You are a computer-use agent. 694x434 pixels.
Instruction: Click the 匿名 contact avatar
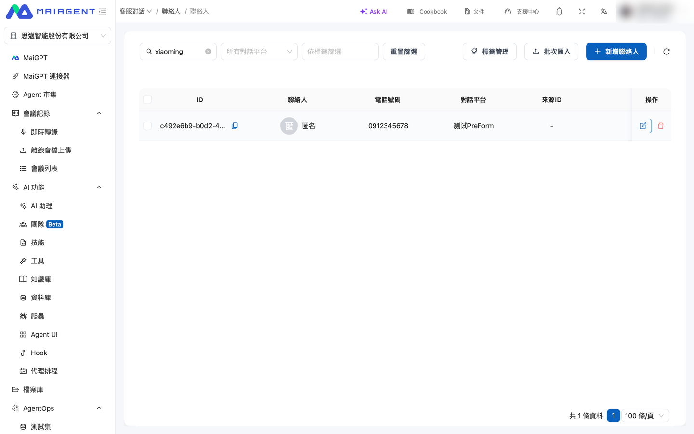click(289, 126)
